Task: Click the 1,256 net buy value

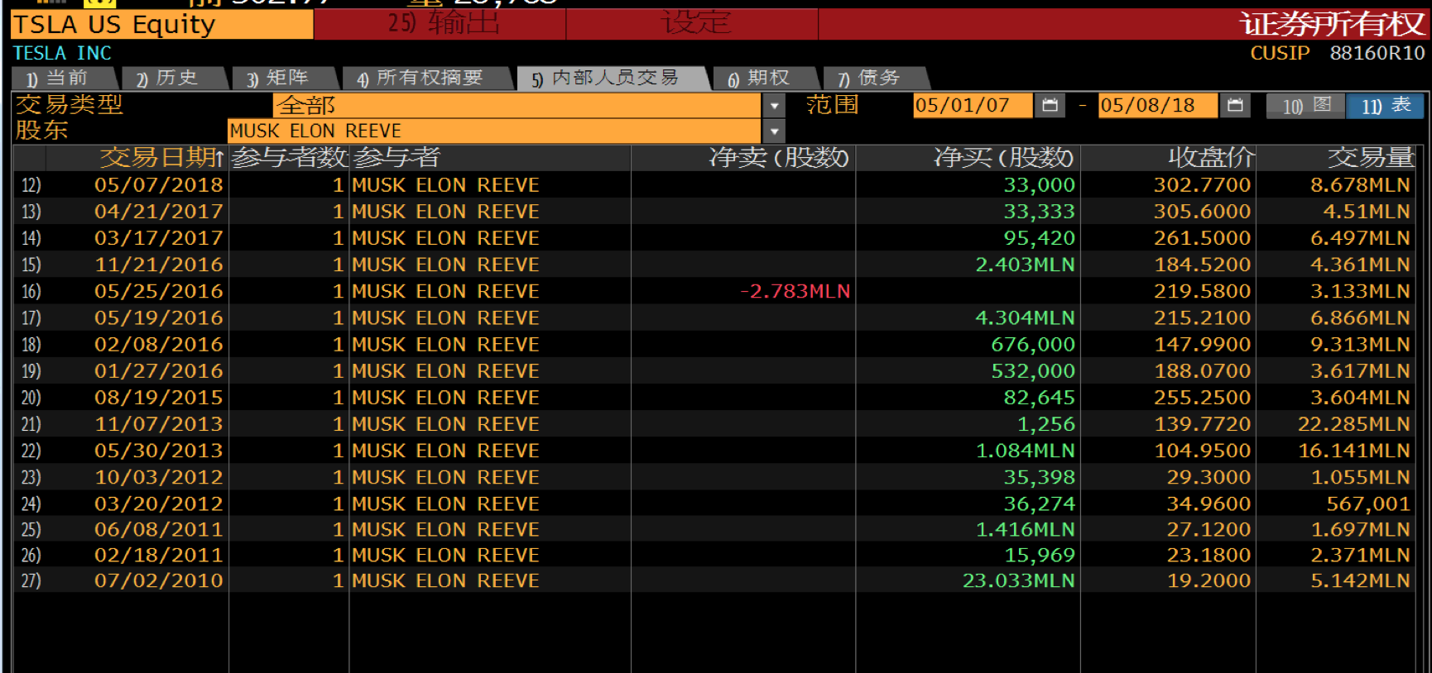Action: tap(1045, 424)
